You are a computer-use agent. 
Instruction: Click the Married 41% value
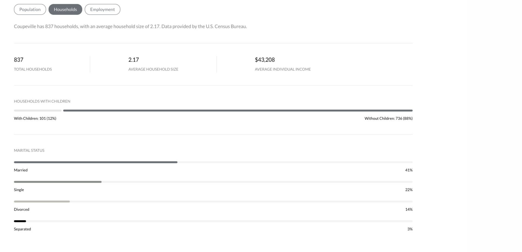[409, 170]
